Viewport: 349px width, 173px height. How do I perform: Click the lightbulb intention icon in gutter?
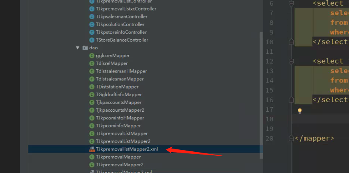click(x=299, y=111)
